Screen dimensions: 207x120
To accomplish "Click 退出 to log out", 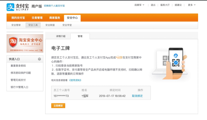I will pos(153,5).
